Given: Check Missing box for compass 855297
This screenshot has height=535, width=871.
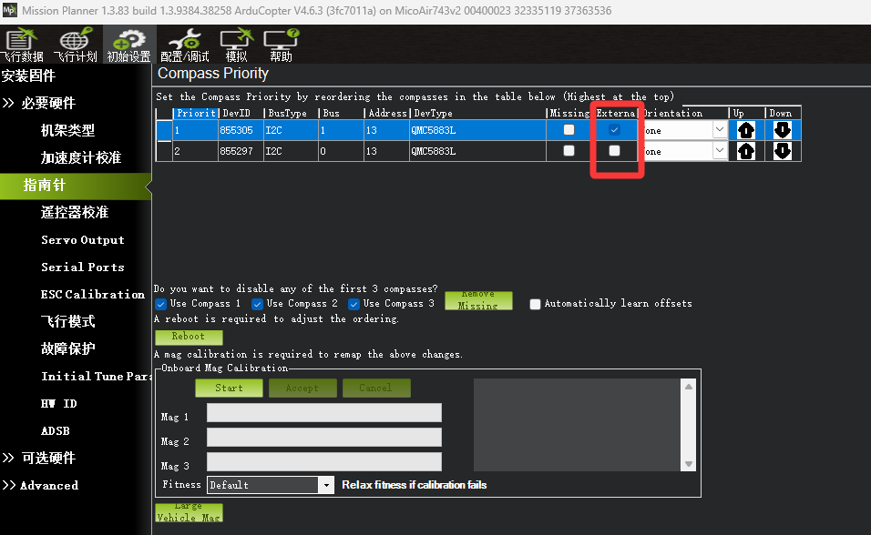Looking at the screenshot, I should coord(569,150).
